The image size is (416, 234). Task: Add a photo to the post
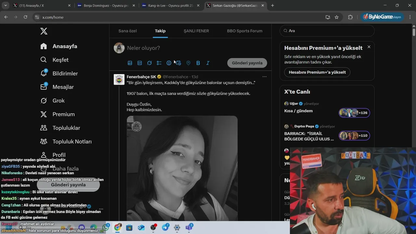coord(130,63)
